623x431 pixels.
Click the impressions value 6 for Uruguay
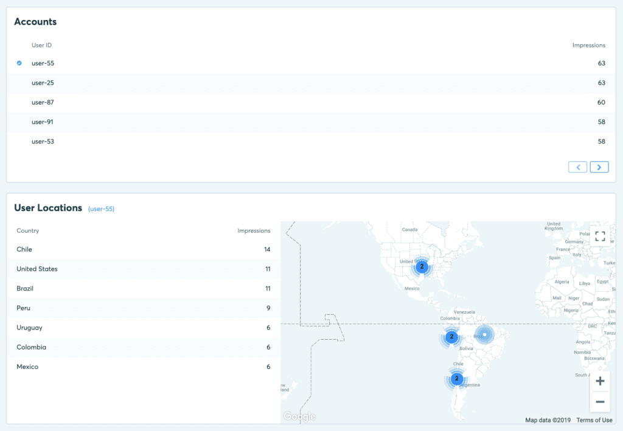pos(268,328)
